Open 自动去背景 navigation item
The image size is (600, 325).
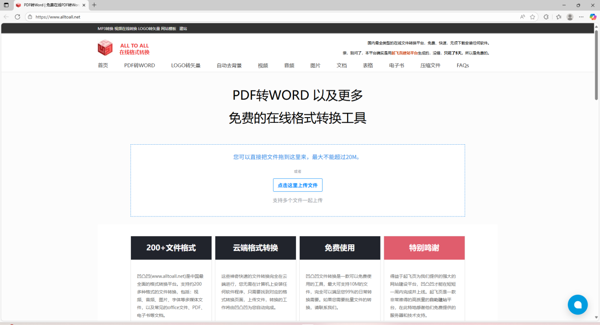click(229, 65)
